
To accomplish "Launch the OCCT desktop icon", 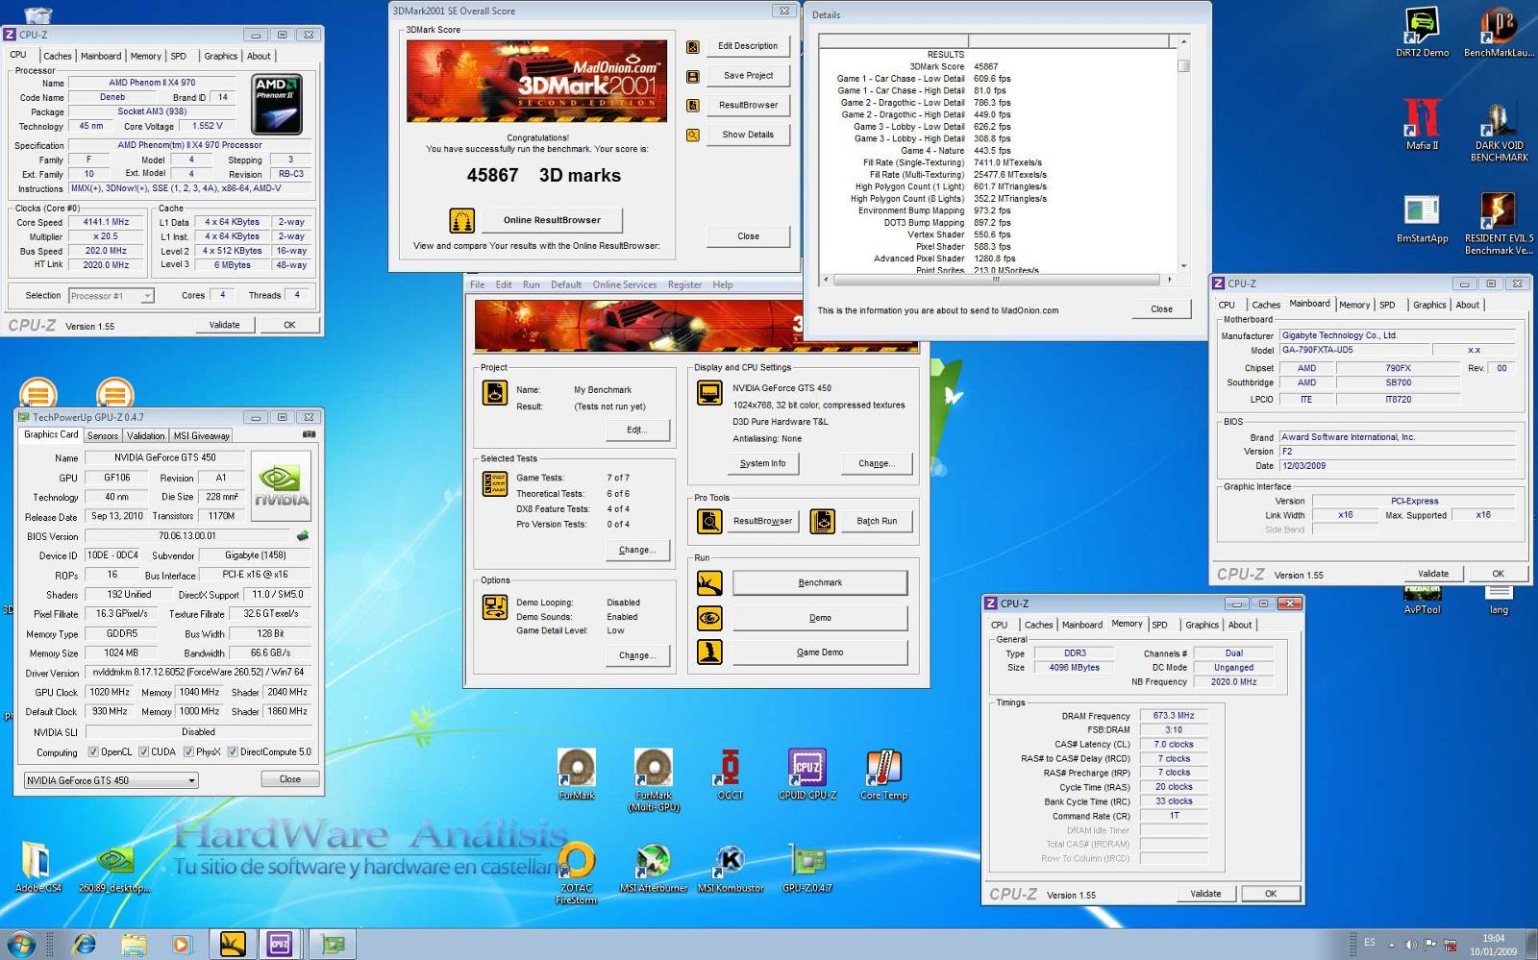I will (731, 775).
